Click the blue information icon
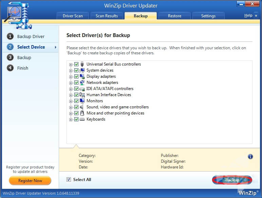The image size is (262, 198). pos(250,157)
